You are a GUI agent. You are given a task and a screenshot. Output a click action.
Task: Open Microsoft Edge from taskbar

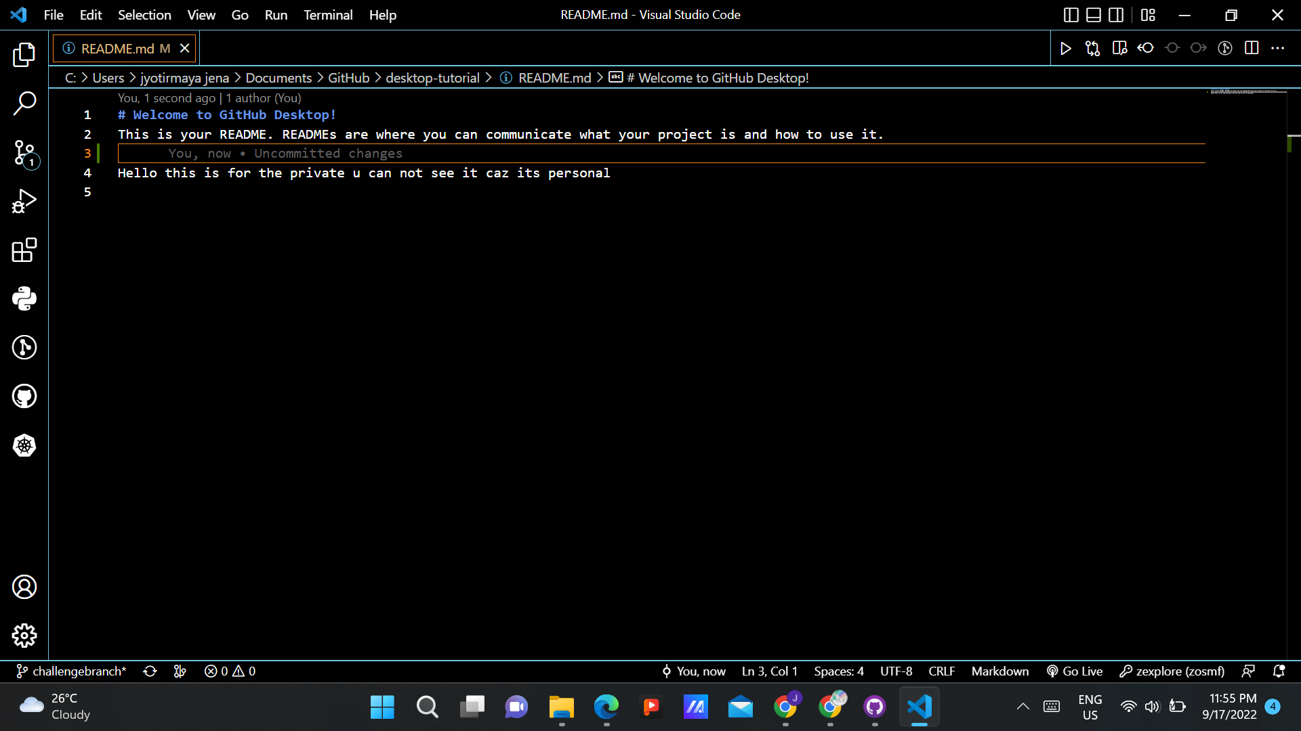[606, 707]
